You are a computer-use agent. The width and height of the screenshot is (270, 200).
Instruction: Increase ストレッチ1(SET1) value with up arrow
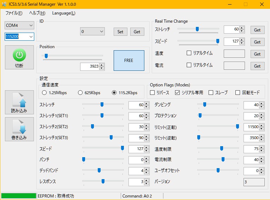146,114
